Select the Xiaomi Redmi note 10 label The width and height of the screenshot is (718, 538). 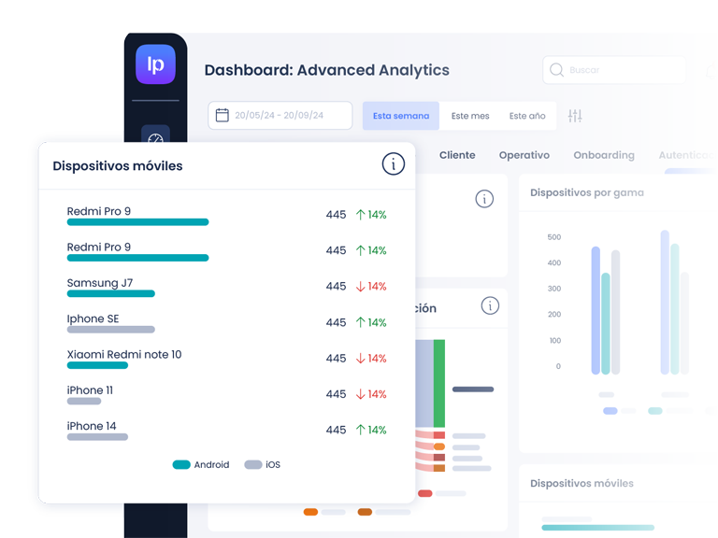124,355
